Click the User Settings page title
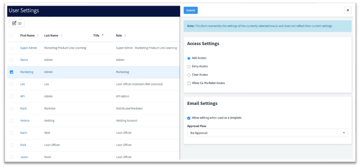This screenshot has width=360, height=168. tap(24, 11)
